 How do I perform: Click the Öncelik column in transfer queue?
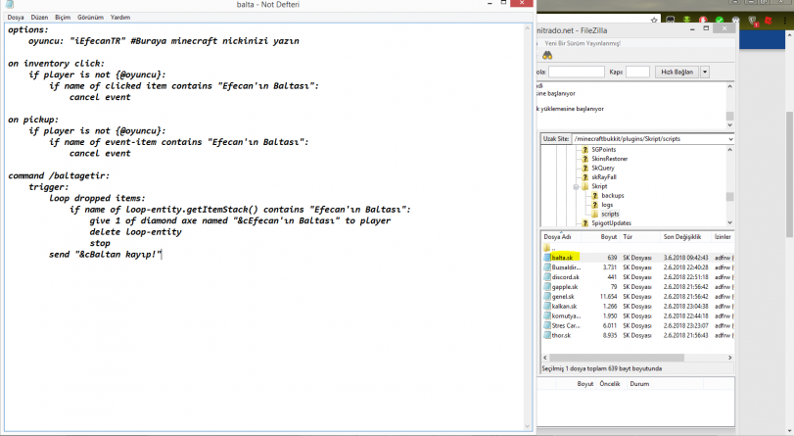tap(610, 384)
